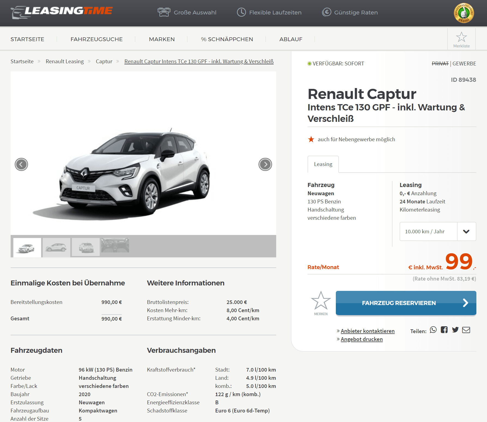The image size is (487, 422).
Task: Click the 4,00 Cent/km value
Action: coord(243,318)
